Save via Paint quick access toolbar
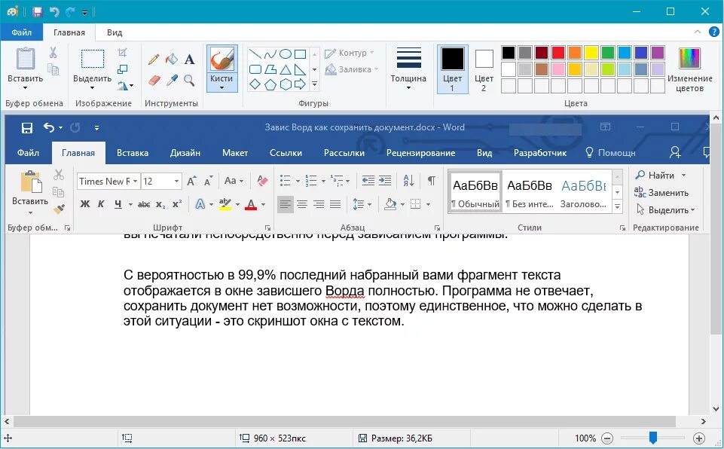The height and width of the screenshot is (449, 724). (x=38, y=11)
